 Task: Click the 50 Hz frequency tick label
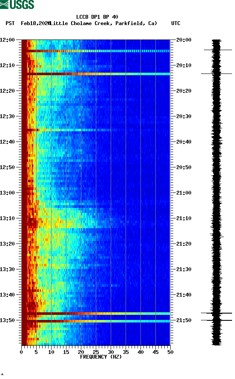(x=170, y=352)
